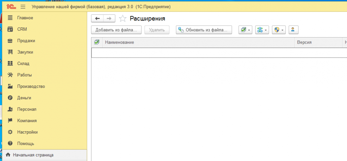Viewport: 347px width, 161px height.
Task: Open the shield icon dropdown
Action: (279, 30)
